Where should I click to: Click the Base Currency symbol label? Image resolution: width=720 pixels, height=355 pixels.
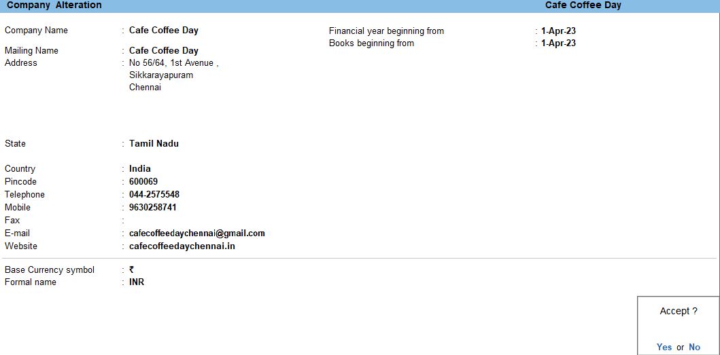(50, 269)
